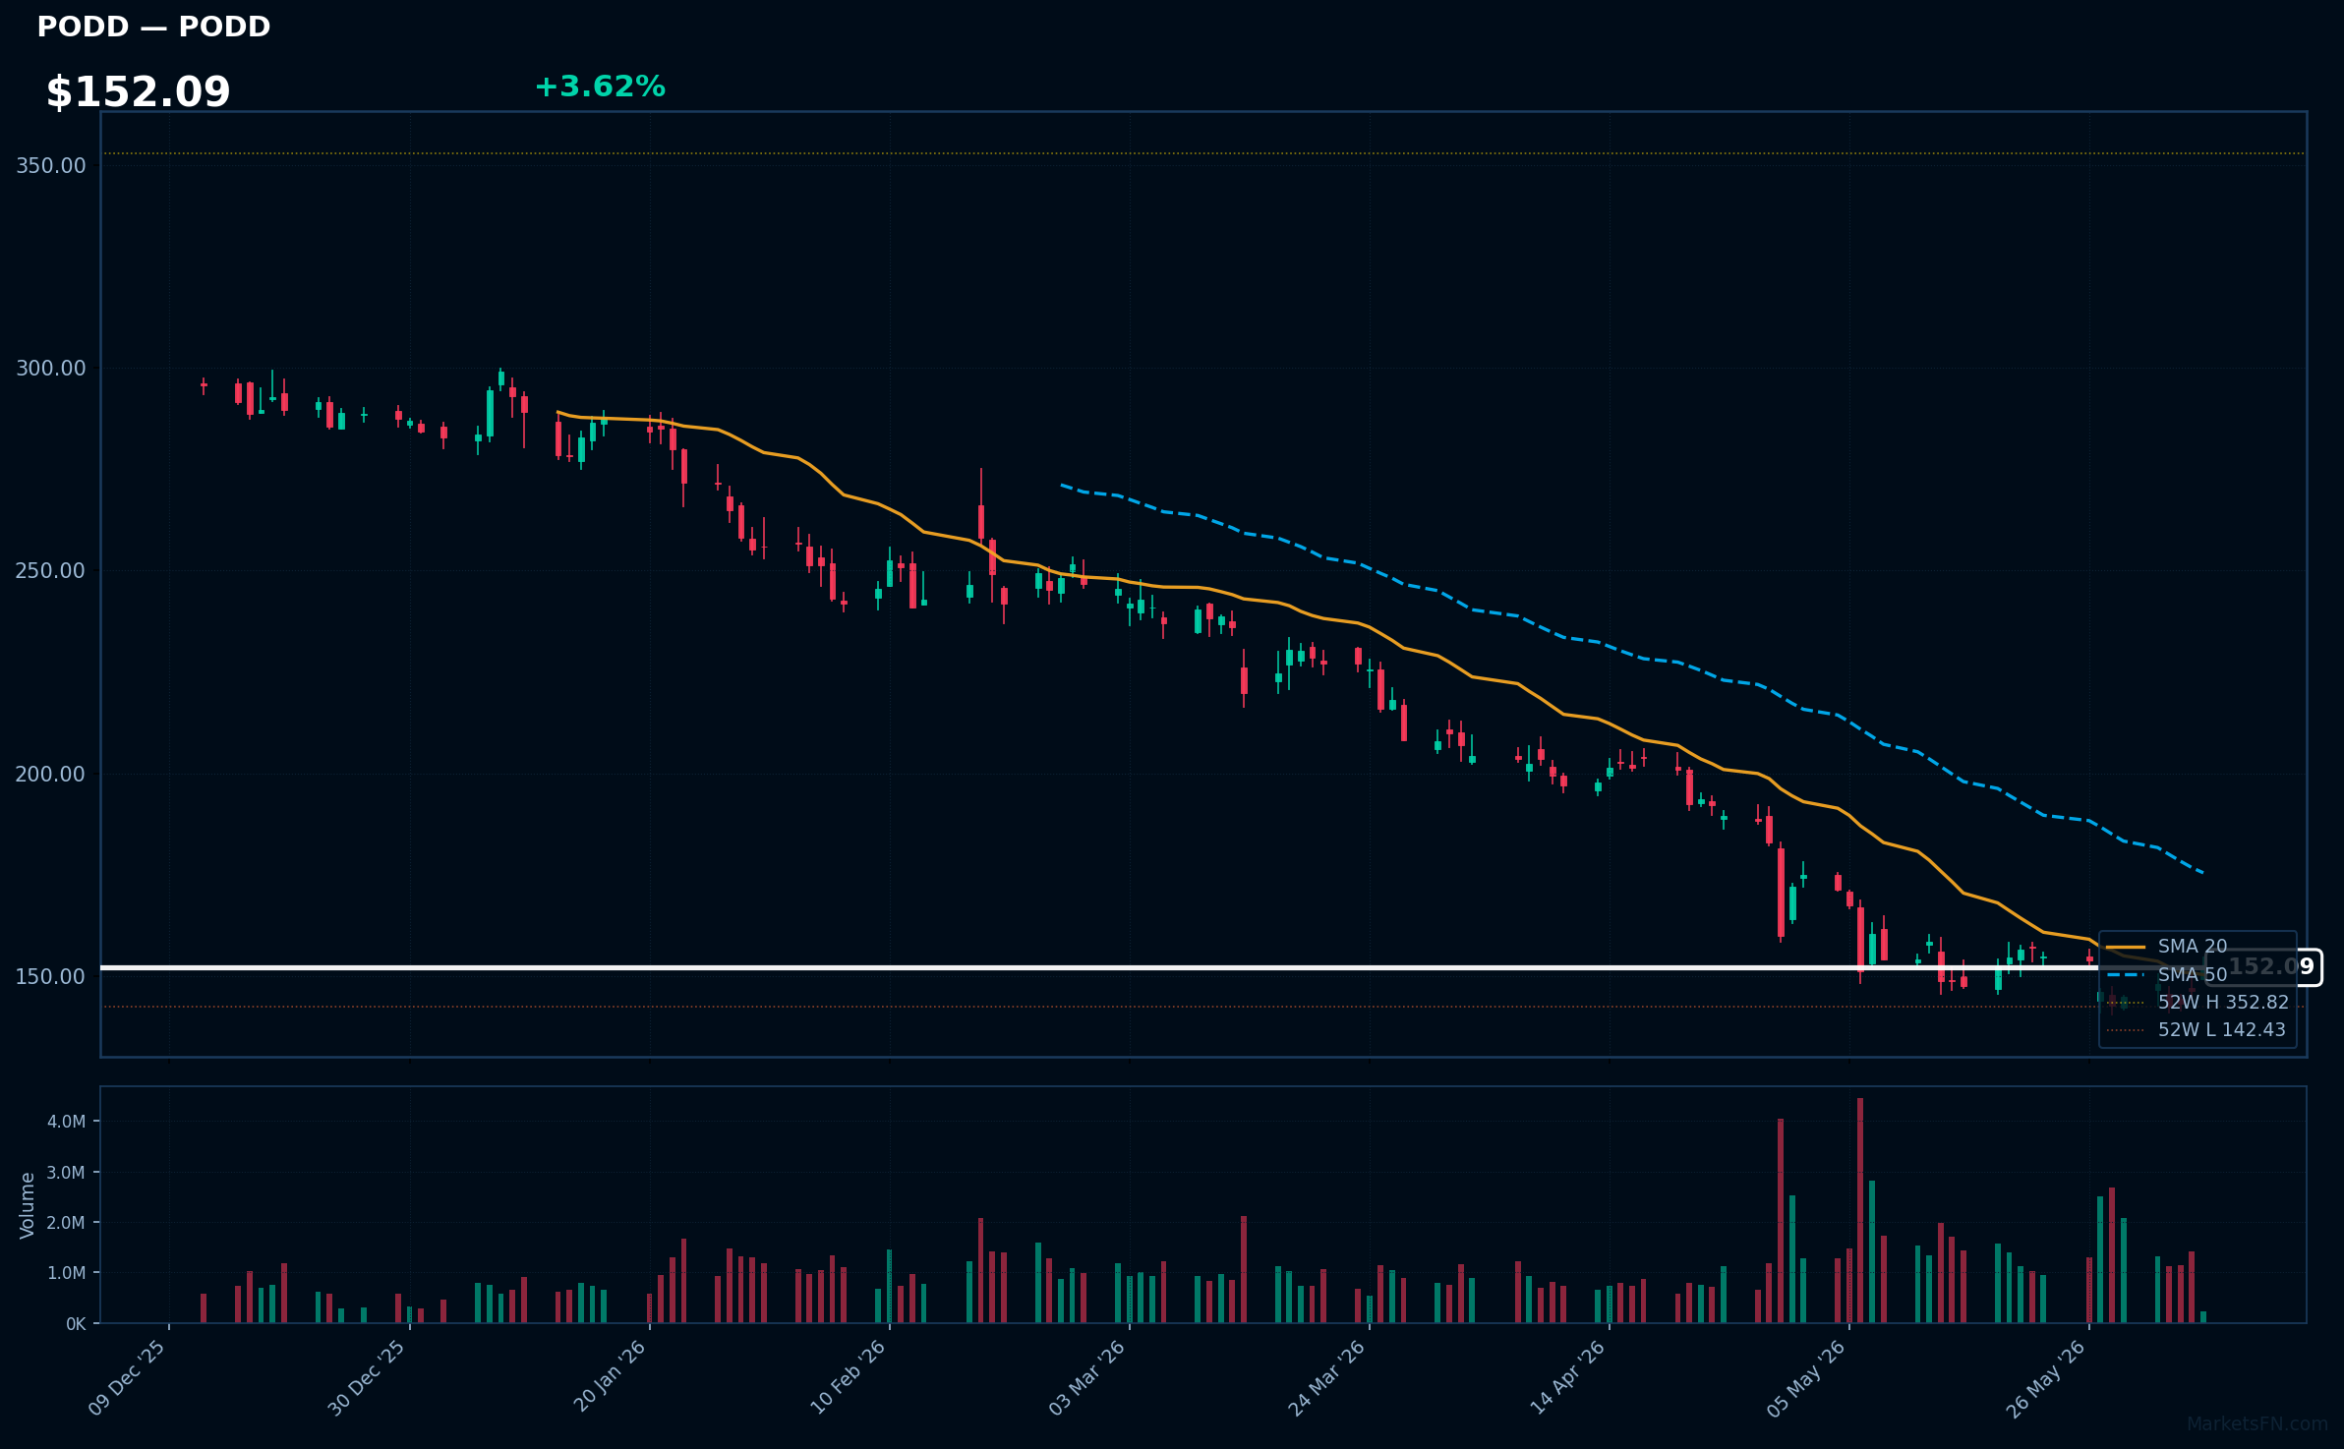Click the 2.0M volume axis label
Image resolution: width=2344 pixels, height=1449 pixels.
tap(67, 1223)
